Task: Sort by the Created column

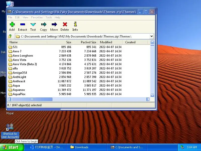Action: [135, 42]
